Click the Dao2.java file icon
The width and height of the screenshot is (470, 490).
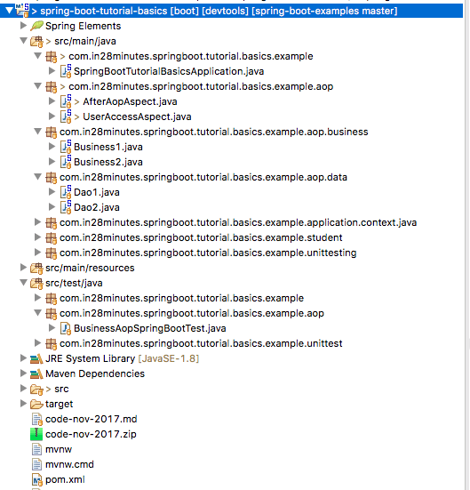(x=66, y=207)
